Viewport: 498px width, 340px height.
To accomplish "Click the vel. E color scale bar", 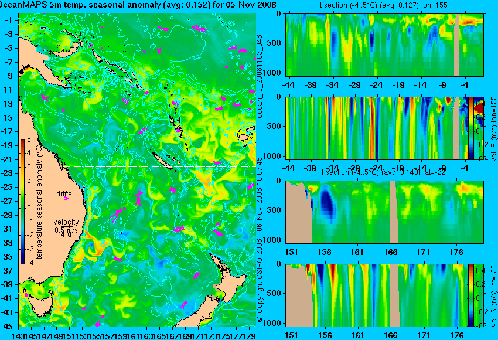I will (471, 128).
